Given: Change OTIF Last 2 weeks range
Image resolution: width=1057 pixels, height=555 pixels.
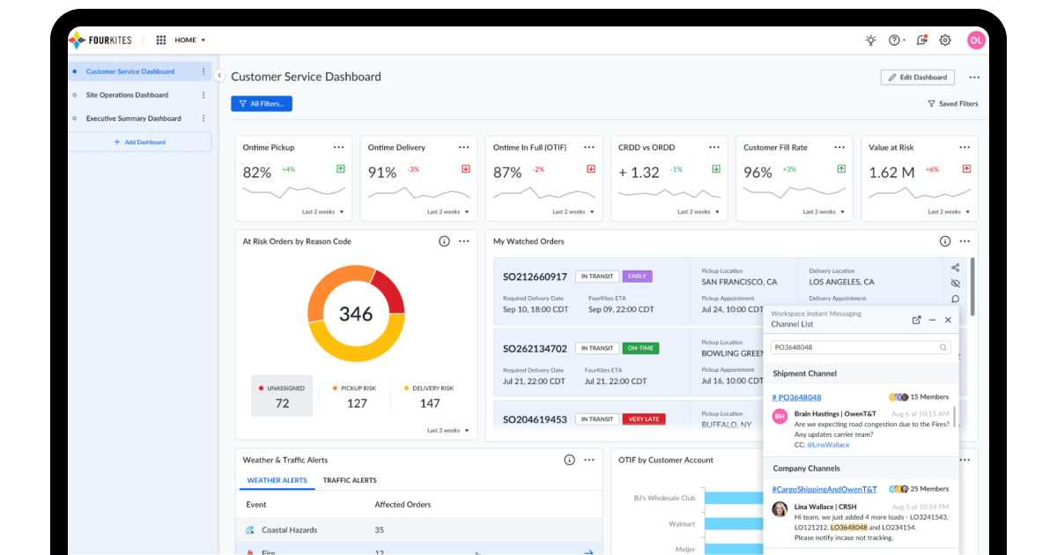Looking at the screenshot, I should [x=573, y=212].
